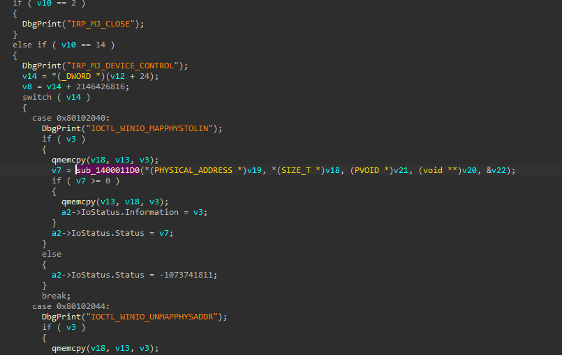Click the &v22 argument
562x355 pixels.
498,170
